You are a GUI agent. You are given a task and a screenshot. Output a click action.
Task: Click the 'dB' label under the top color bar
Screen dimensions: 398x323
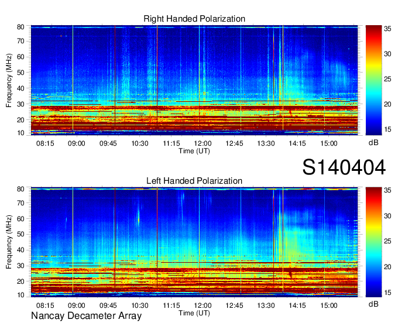[373, 143]
